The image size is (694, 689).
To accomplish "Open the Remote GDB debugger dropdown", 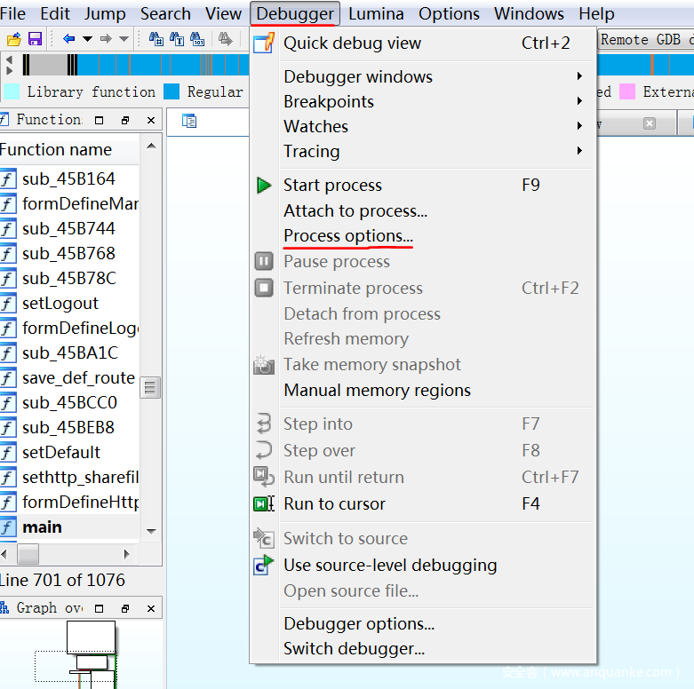I will point(646,39).
